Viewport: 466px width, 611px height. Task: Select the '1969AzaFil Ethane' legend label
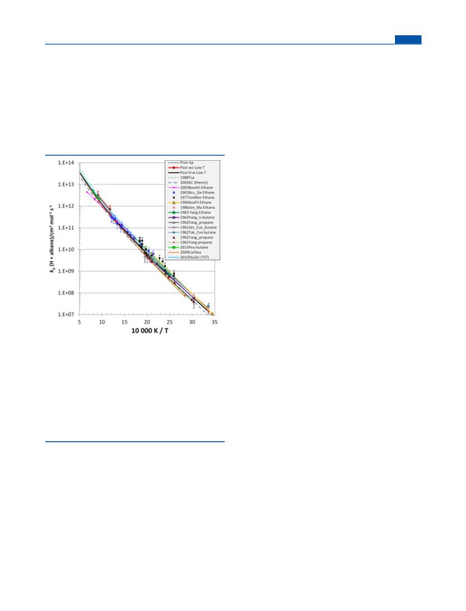[x=196, y=203]
